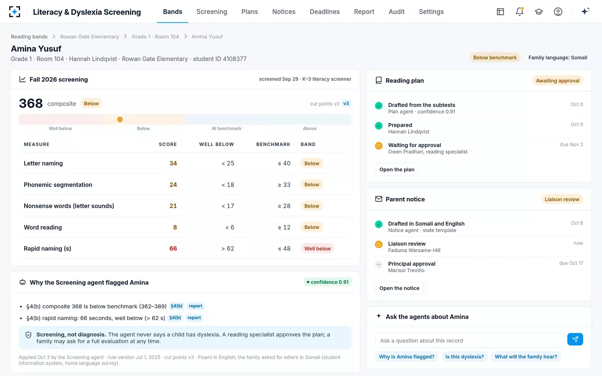
Task: Open the Settings tab
Action: coord(431,12)
